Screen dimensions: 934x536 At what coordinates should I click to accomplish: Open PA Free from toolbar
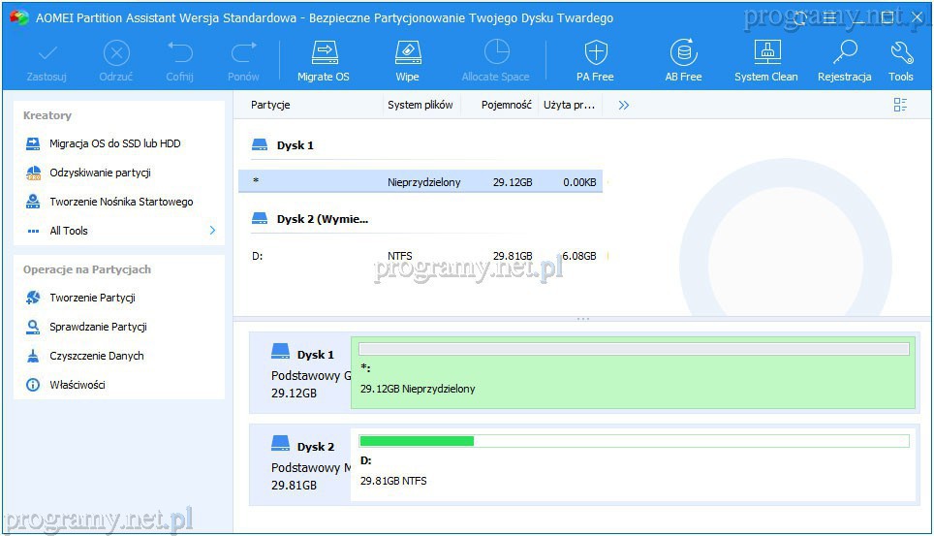tap(595, 60)
